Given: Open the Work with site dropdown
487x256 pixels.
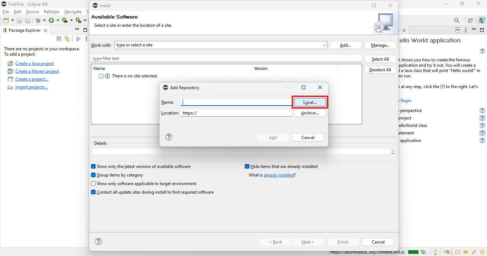Looking at the screenshot, I should point(324,45).
